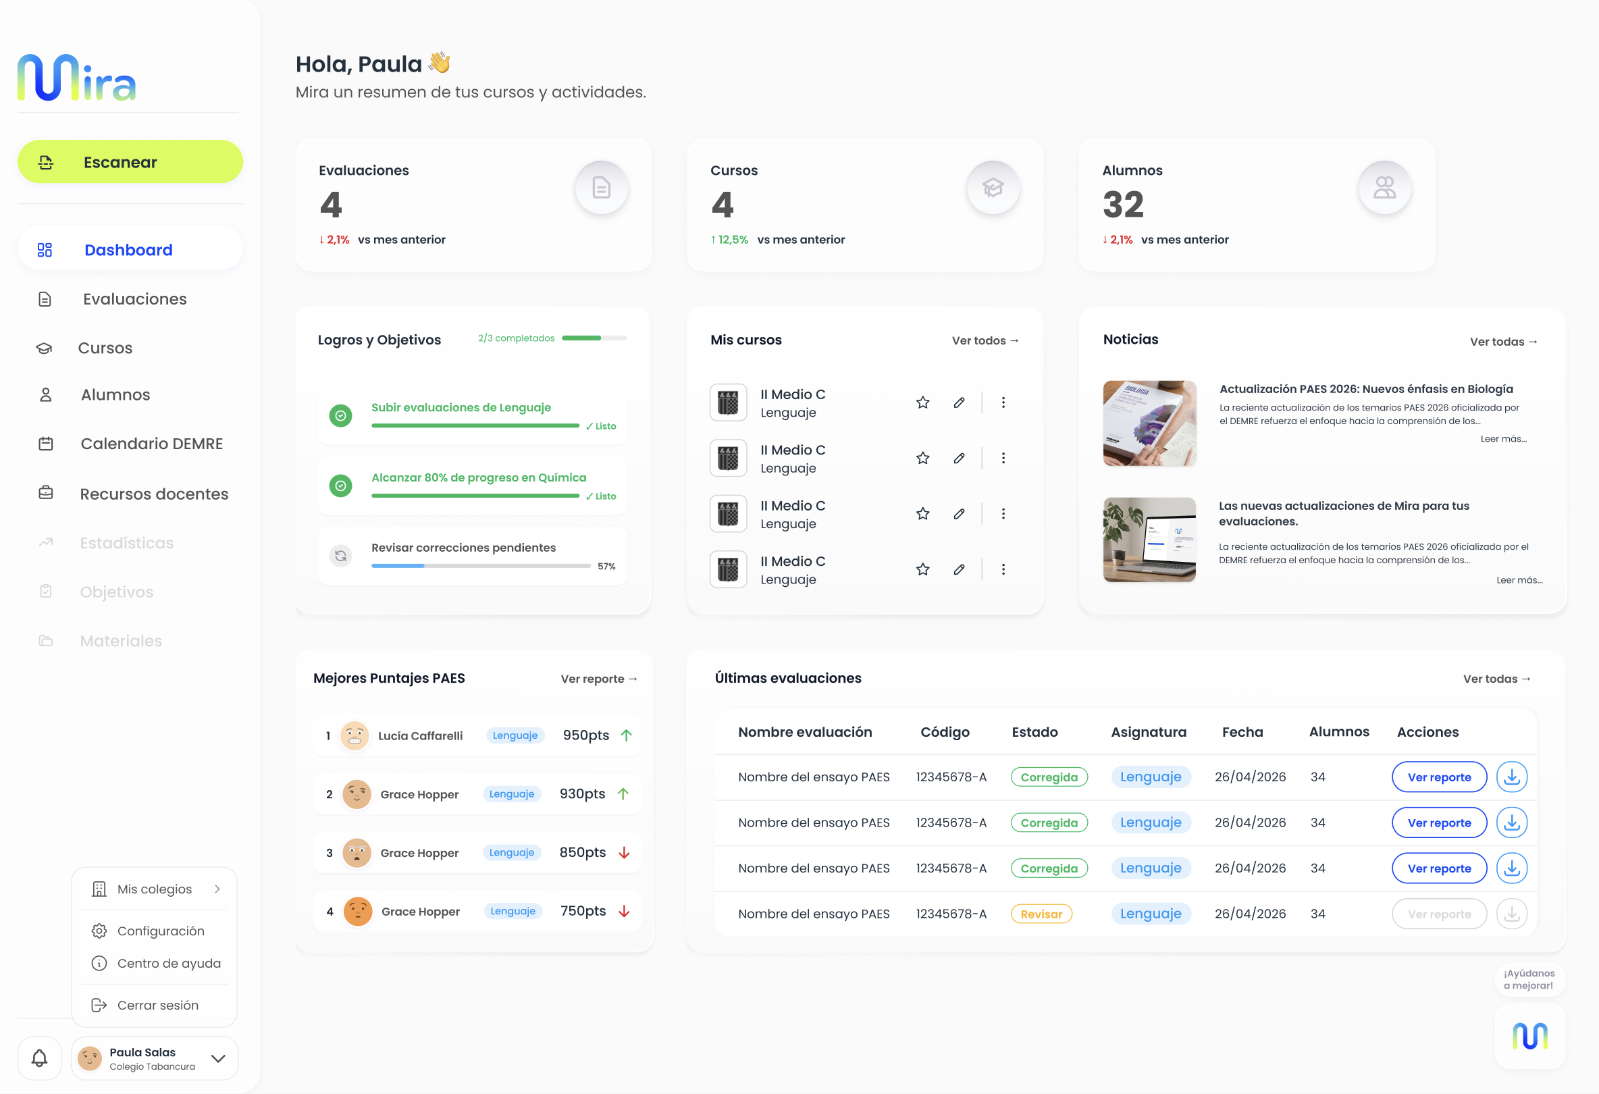Click the 57% progress bar of Revisar correcciones
The width and height of the screenshot is (1599, 1094).
click(x=481, y=567)
